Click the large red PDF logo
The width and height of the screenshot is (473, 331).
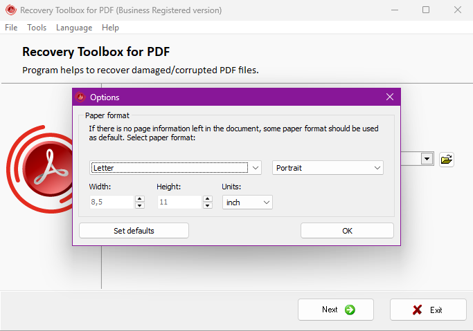tap(39, 169)
